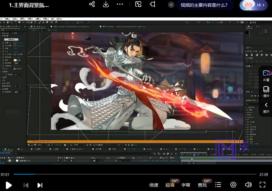Click the video progress bar
The width and height of the screenshot is (272, 191).
136,174
